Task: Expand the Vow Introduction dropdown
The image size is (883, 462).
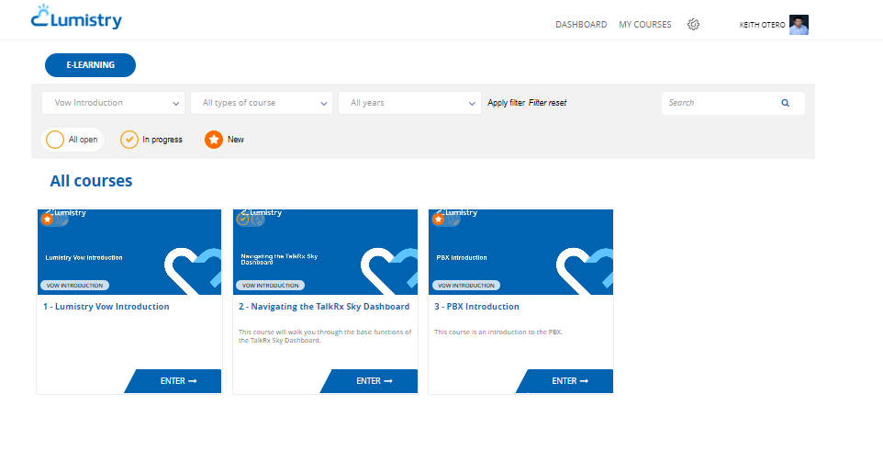Action: pyautogui.click(x=113, y=103)
